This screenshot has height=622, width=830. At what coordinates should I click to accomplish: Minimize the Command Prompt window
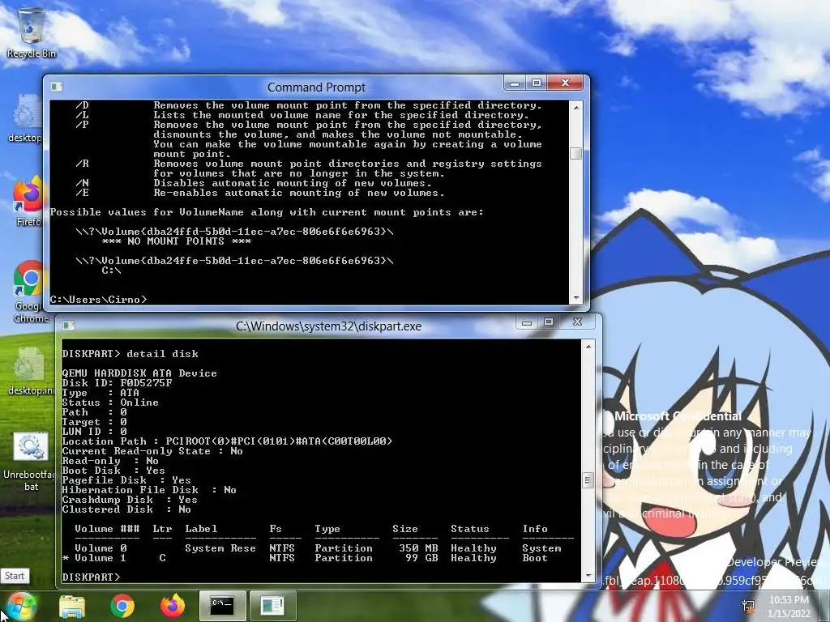click(x=514, y=83)
